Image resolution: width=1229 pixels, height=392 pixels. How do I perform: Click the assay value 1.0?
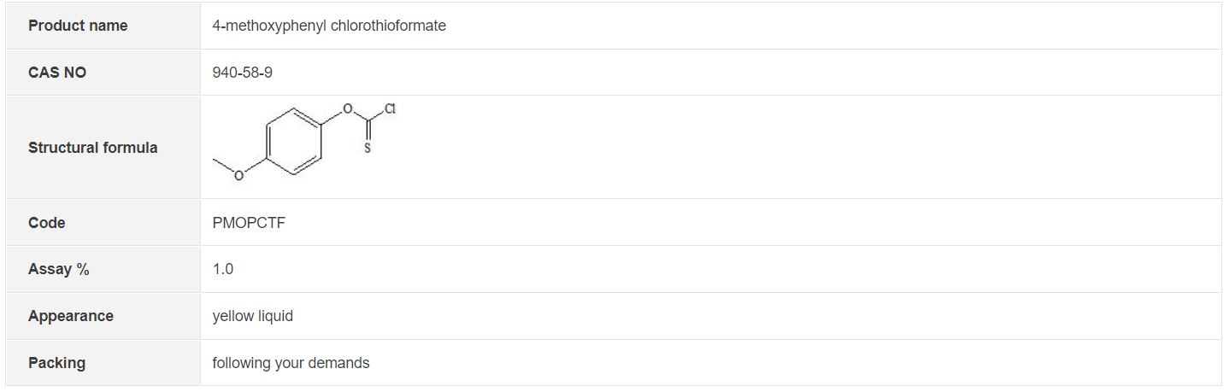pos(223,269)
